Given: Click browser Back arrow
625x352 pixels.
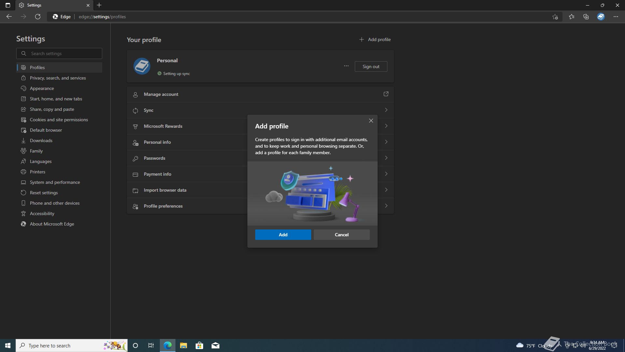Looking at the screenshot, I should 9,17.
